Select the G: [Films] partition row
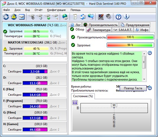The height and width of the screenshot is (137, 158). coord(35,115)
